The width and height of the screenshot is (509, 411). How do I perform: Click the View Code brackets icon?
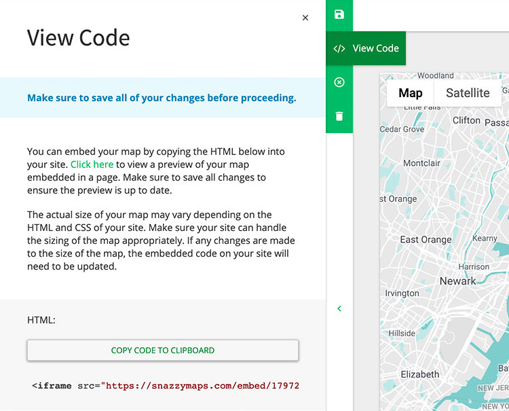click(x=339, y=48)
